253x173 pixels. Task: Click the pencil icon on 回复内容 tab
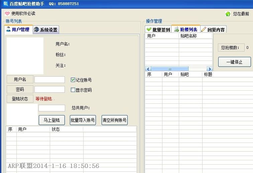204,29
